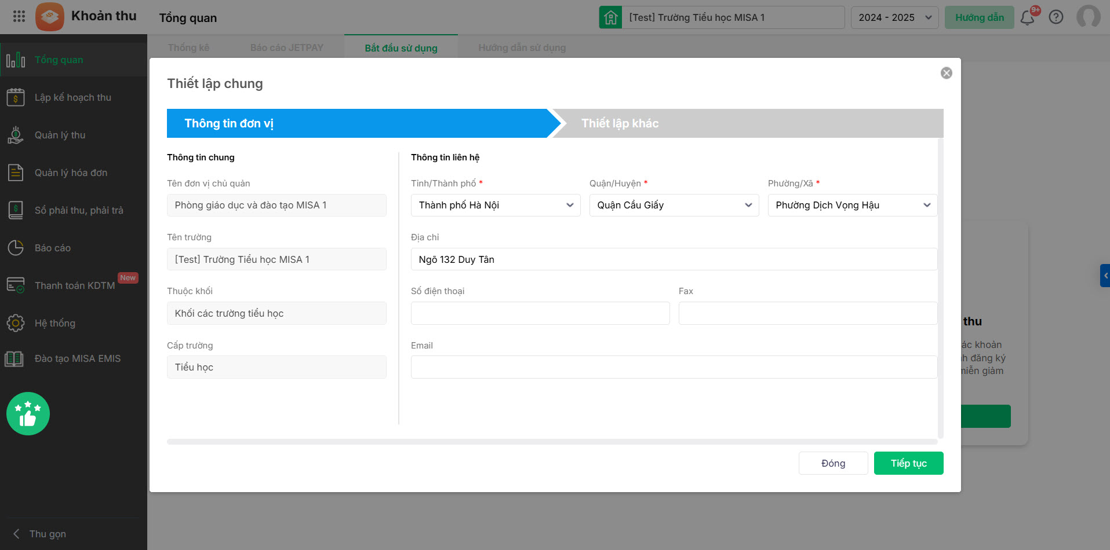Click the Quản lý thu hand-coin icon
Screen dimensions: 1110x550
[16, 135]
